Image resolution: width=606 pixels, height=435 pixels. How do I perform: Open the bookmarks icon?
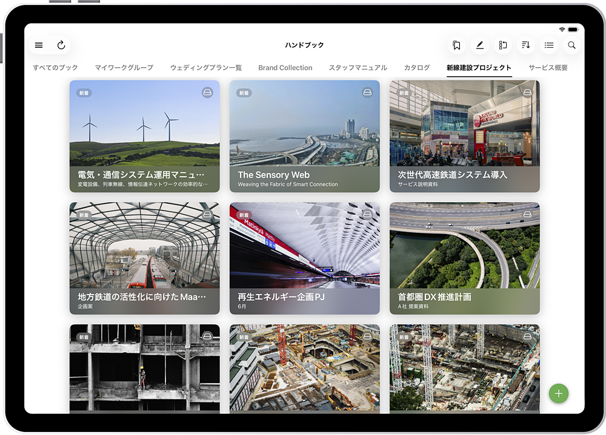pos(456,45)
